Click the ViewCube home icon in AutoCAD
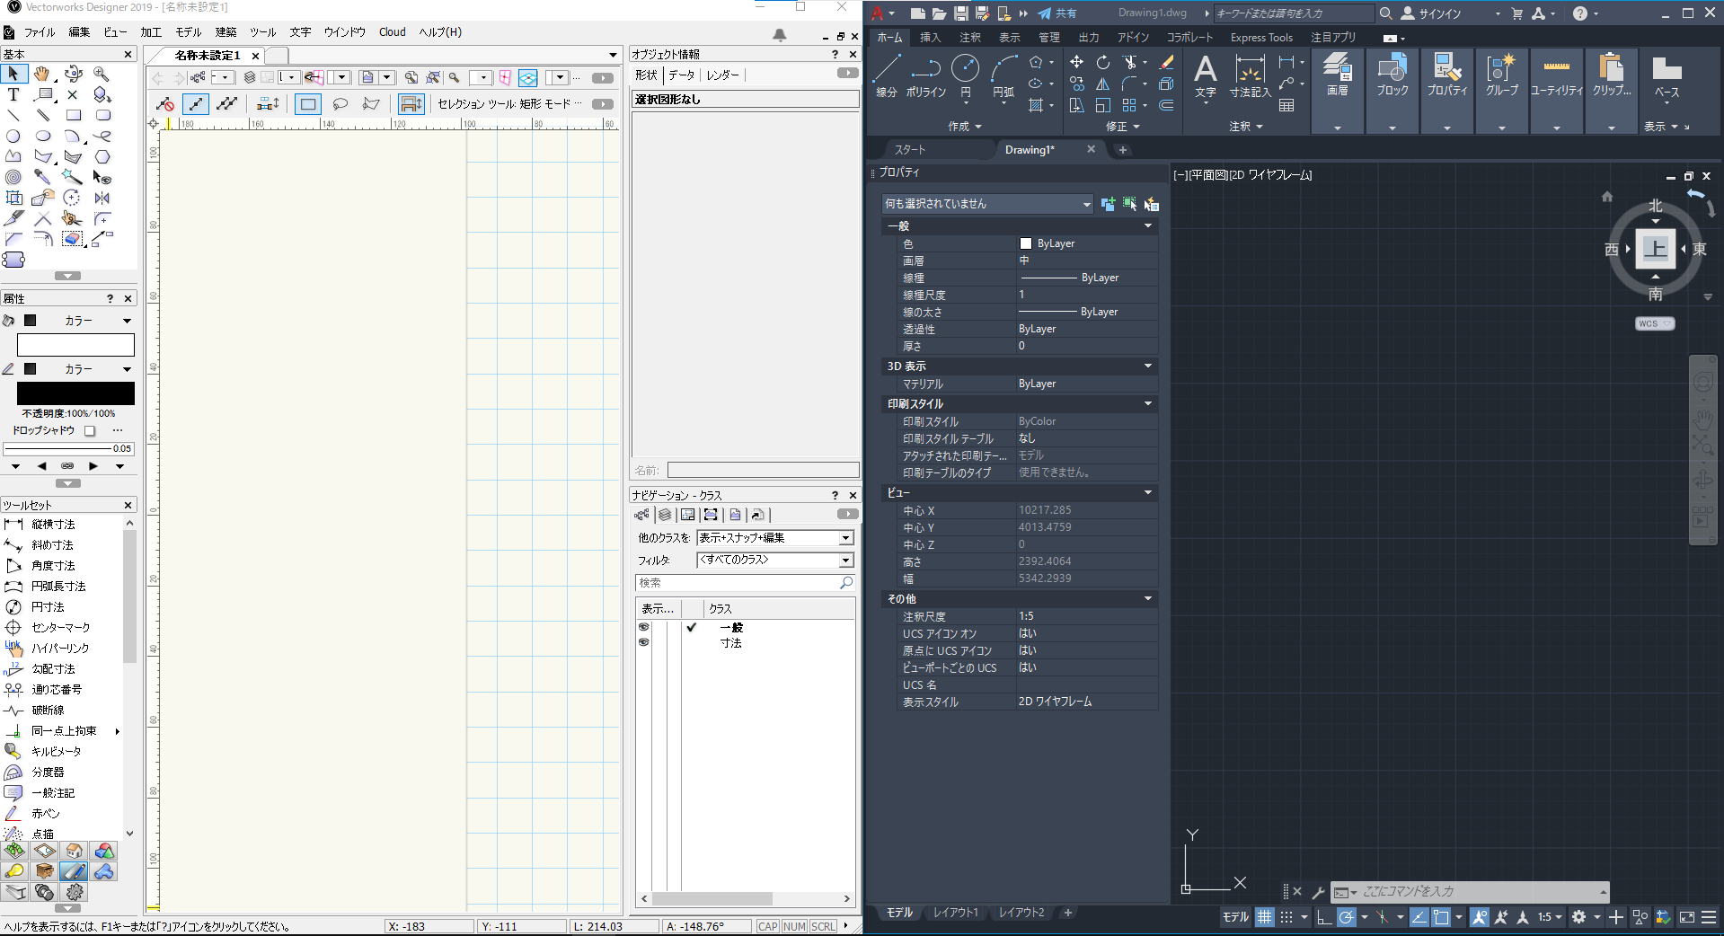The height and width of the screenshot is (936, 1724). coord(1607,197)
